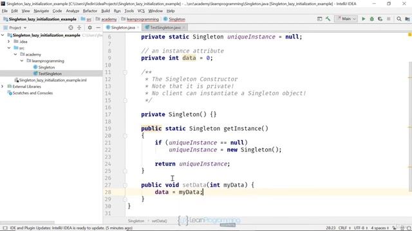
Task: Click the src breadcrumb in navigation bar
Action: click(86, 19)
